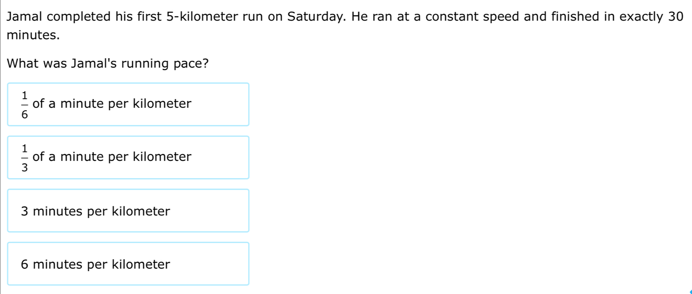Click empty right side of the last answer box
692x294 pixels.
point(210,263)
